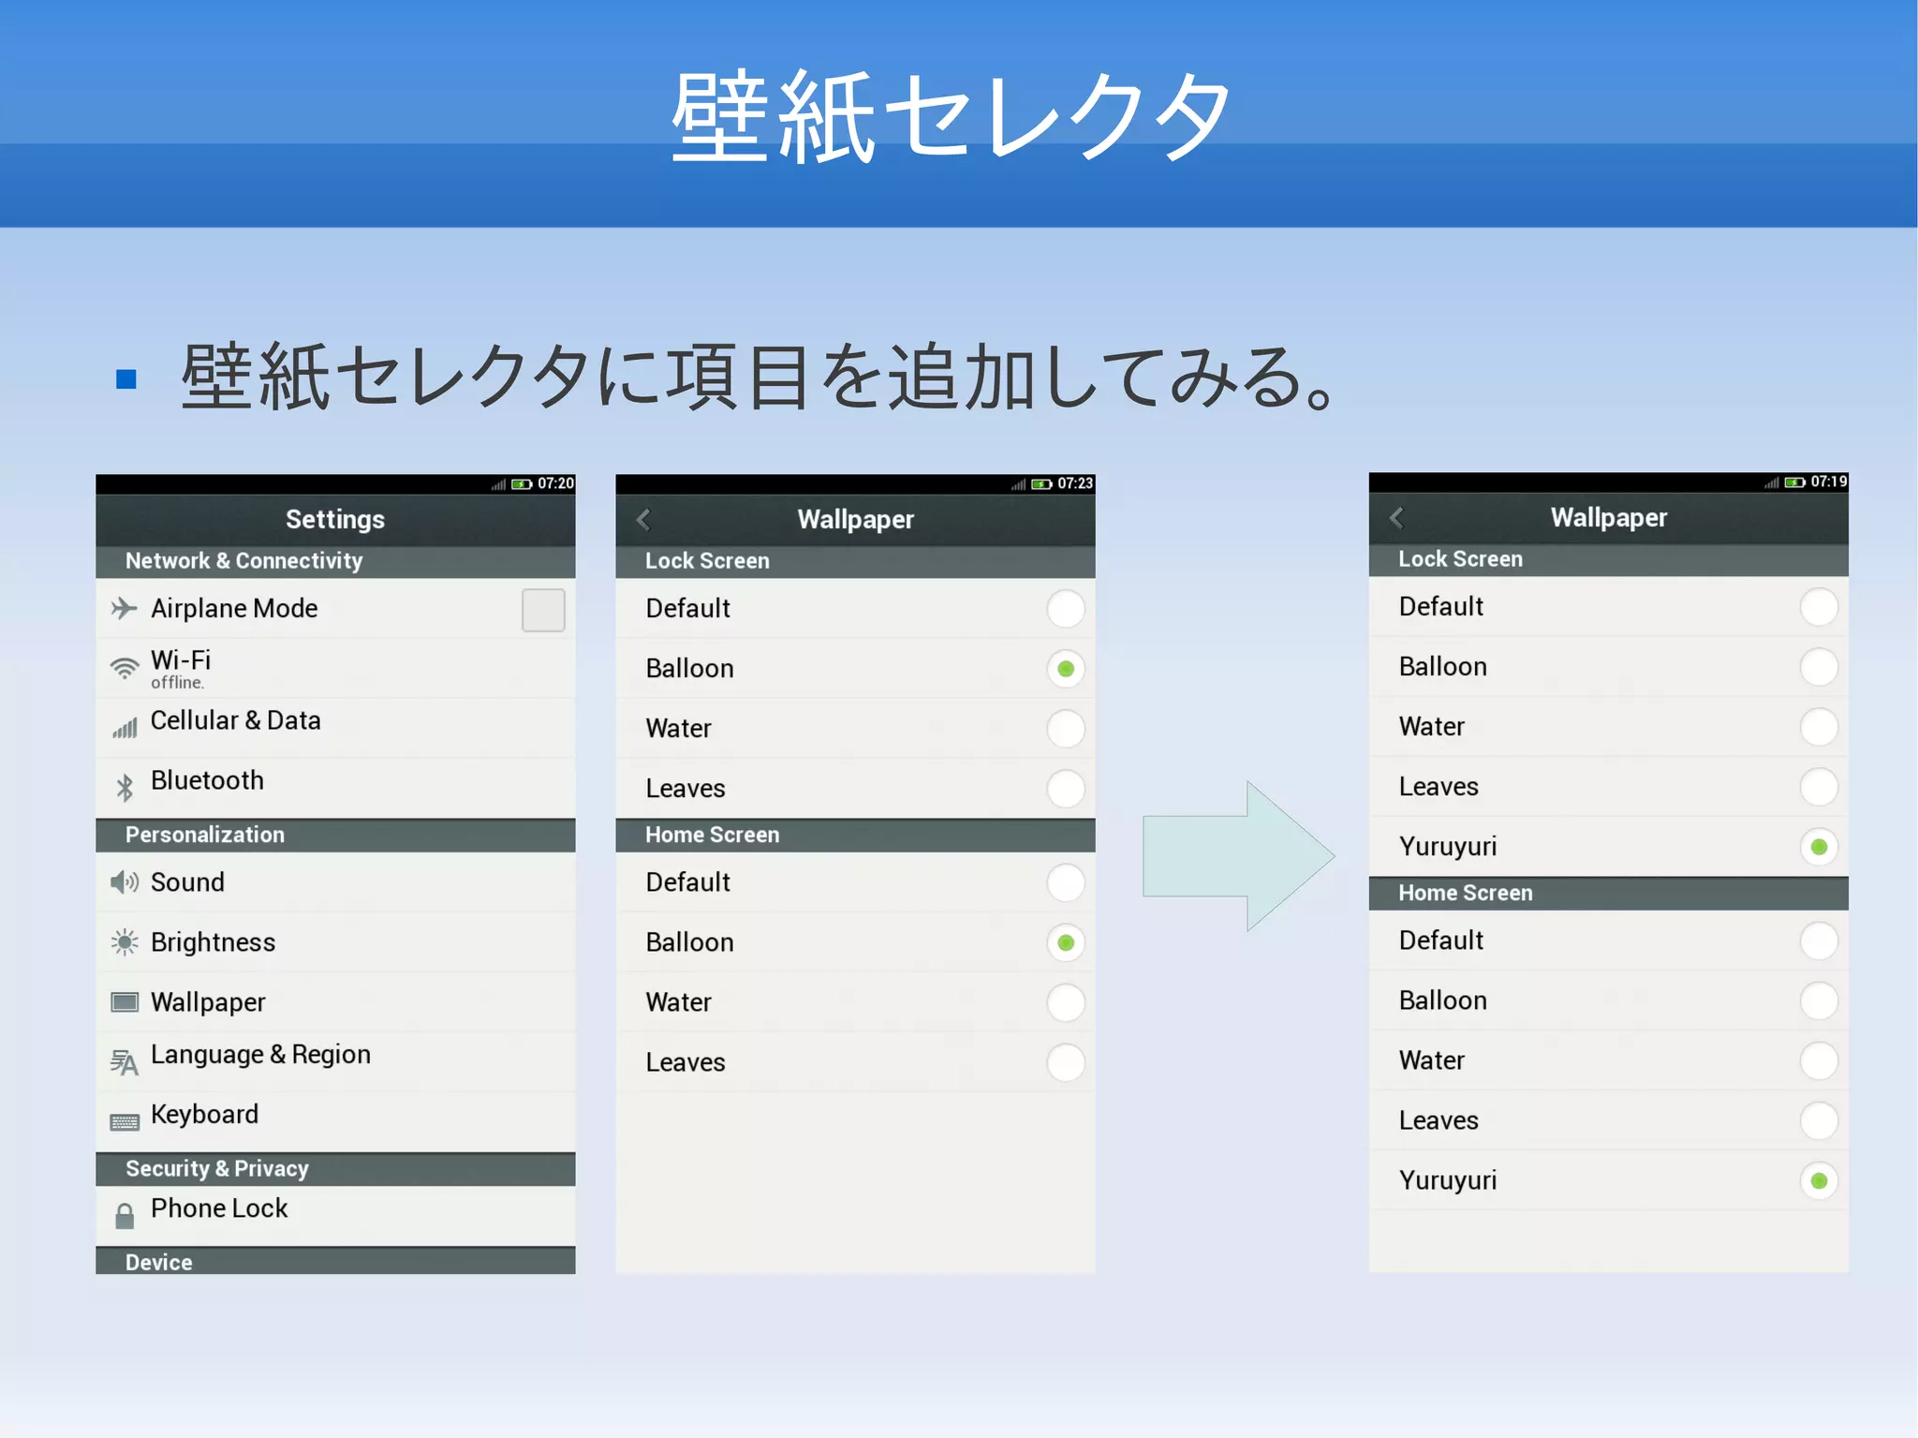This screenshot has width=1918, height=1438.
Task: Click the 'Security & Privacy' section header
Action: 335,1169
